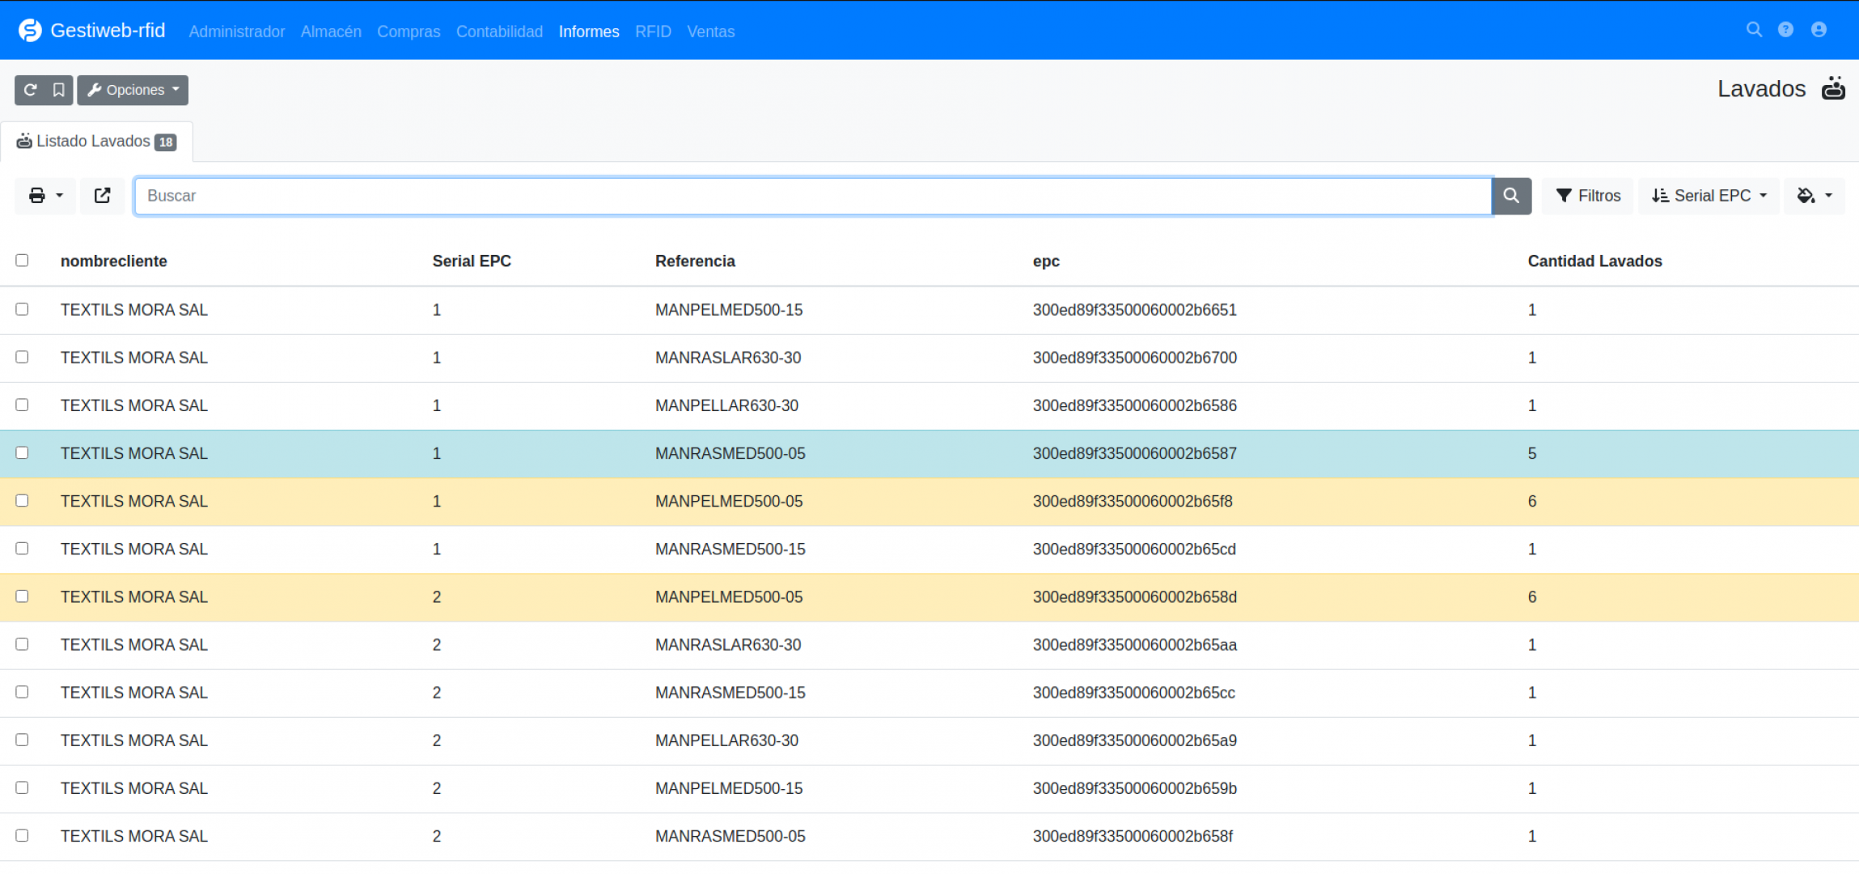Open the Ventas menu
The height and width of the screenshot is (874, 1859).
711,32
